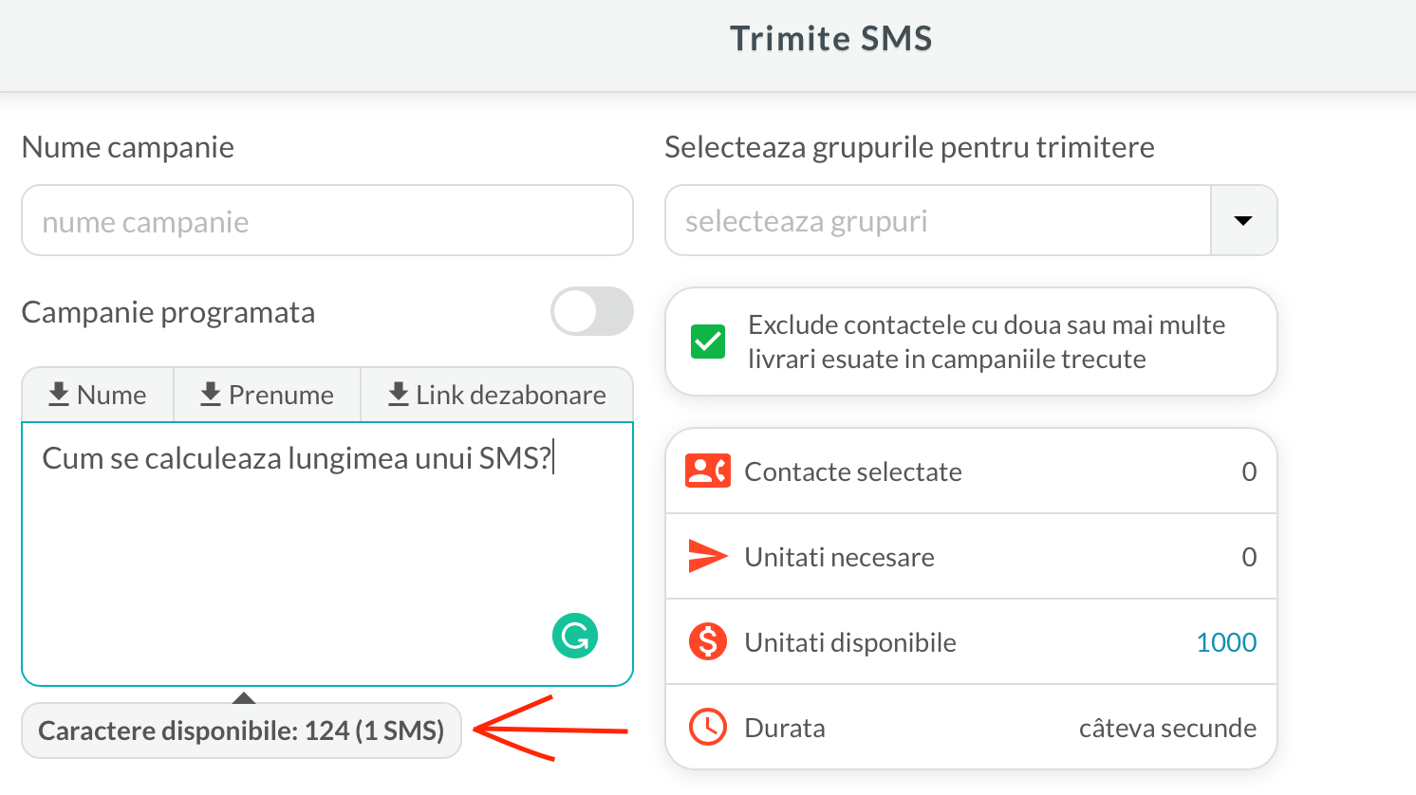Click the 1000 available units link
Screen dimensions: 1416x795
pyautogui.click(x=1226, y=642)
